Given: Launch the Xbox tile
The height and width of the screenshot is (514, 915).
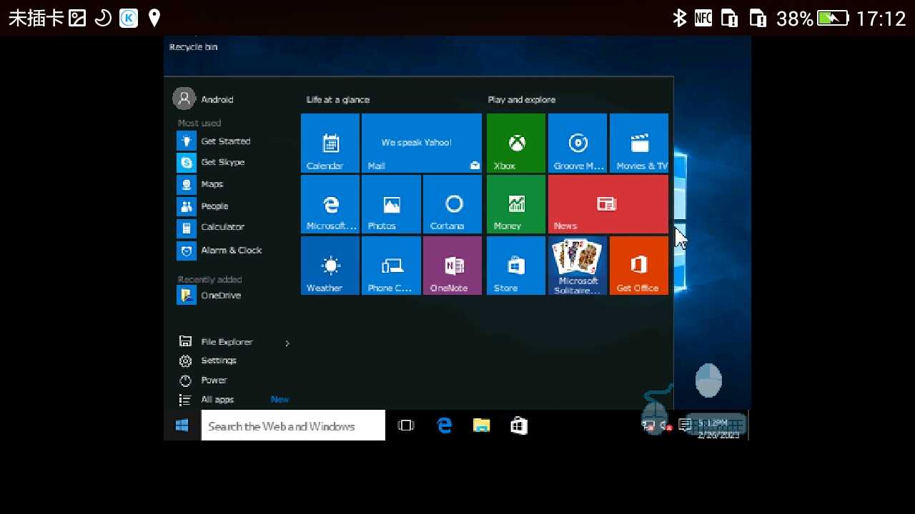Looking at the screenshot, I should (x=516, y=143).
